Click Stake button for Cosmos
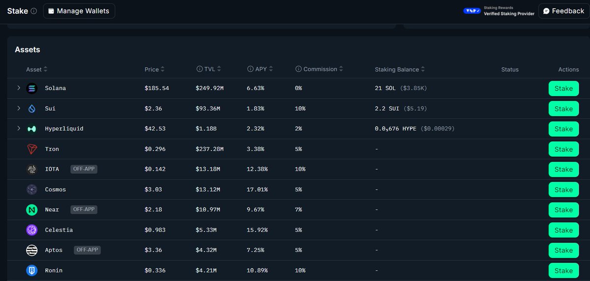590x281 pixels. pos(563,190)
